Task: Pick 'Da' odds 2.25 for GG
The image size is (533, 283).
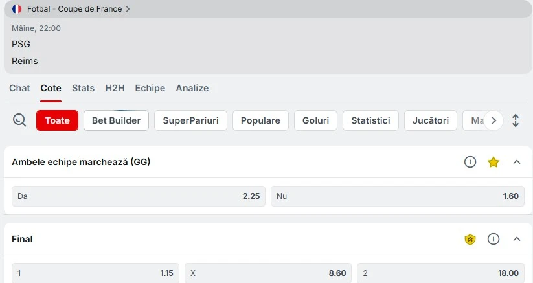Action: 139,196
